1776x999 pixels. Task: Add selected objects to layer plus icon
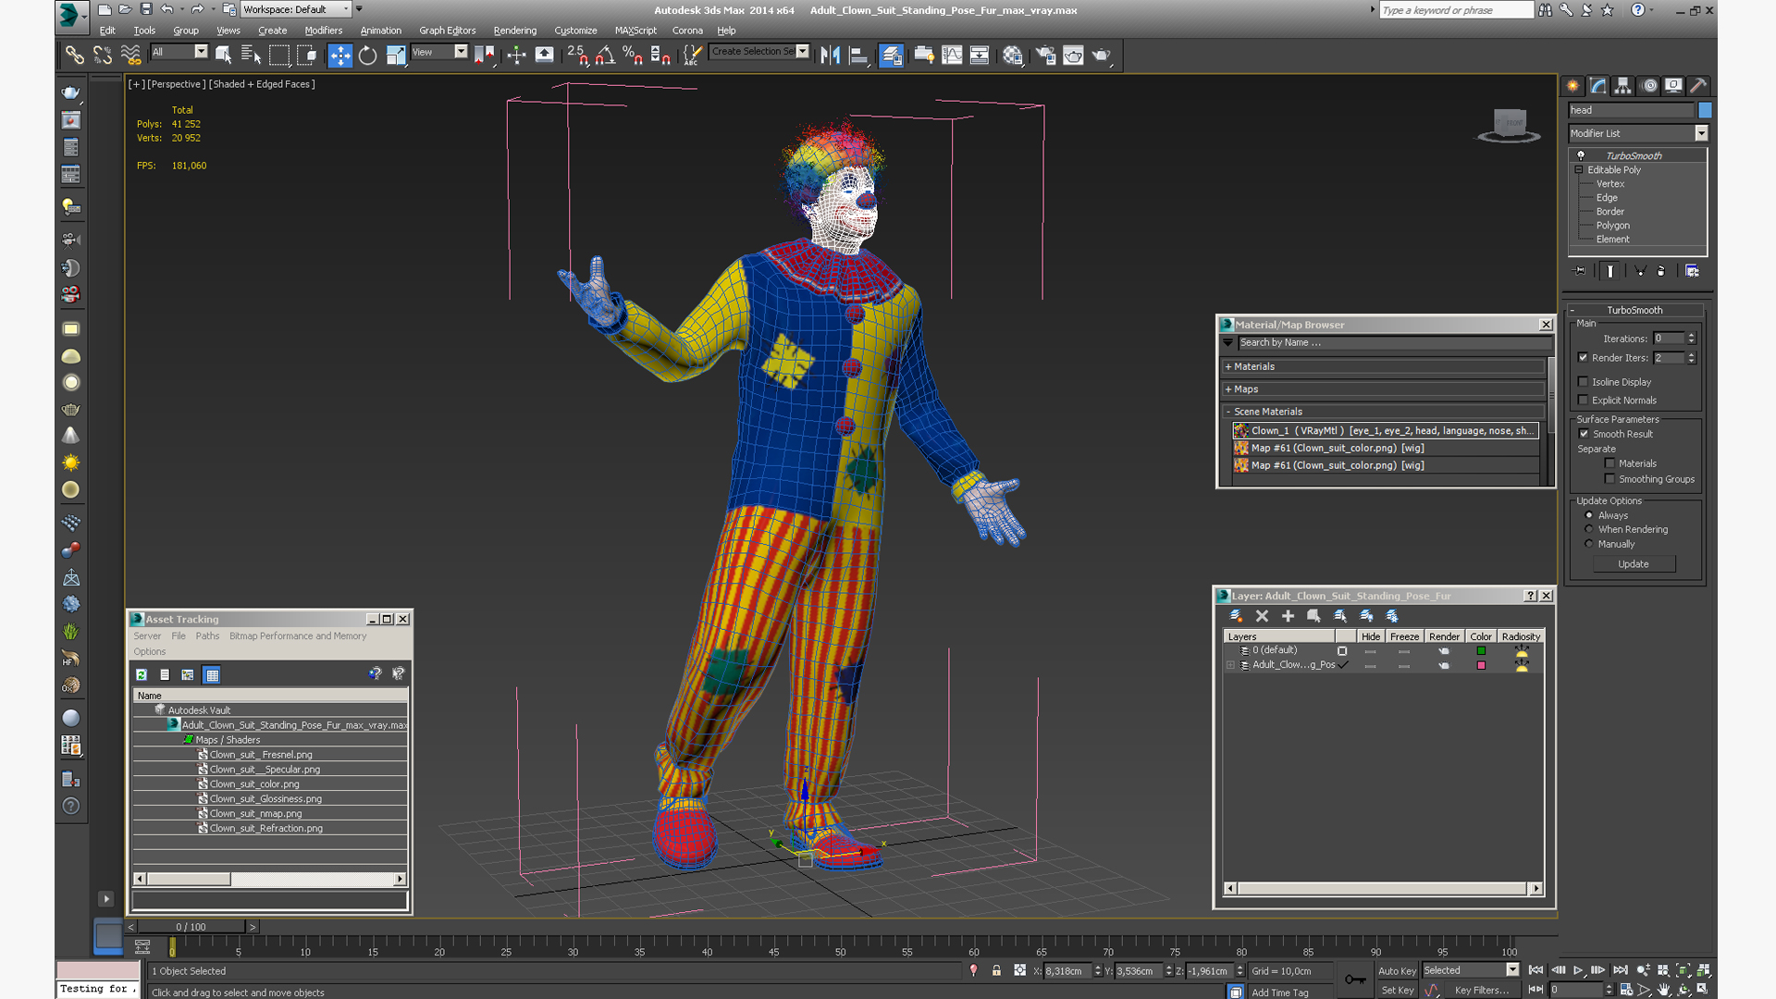pyautogui.click(x=1288, y=616)
